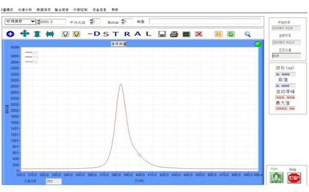Click the green checkmark icon

231,34
